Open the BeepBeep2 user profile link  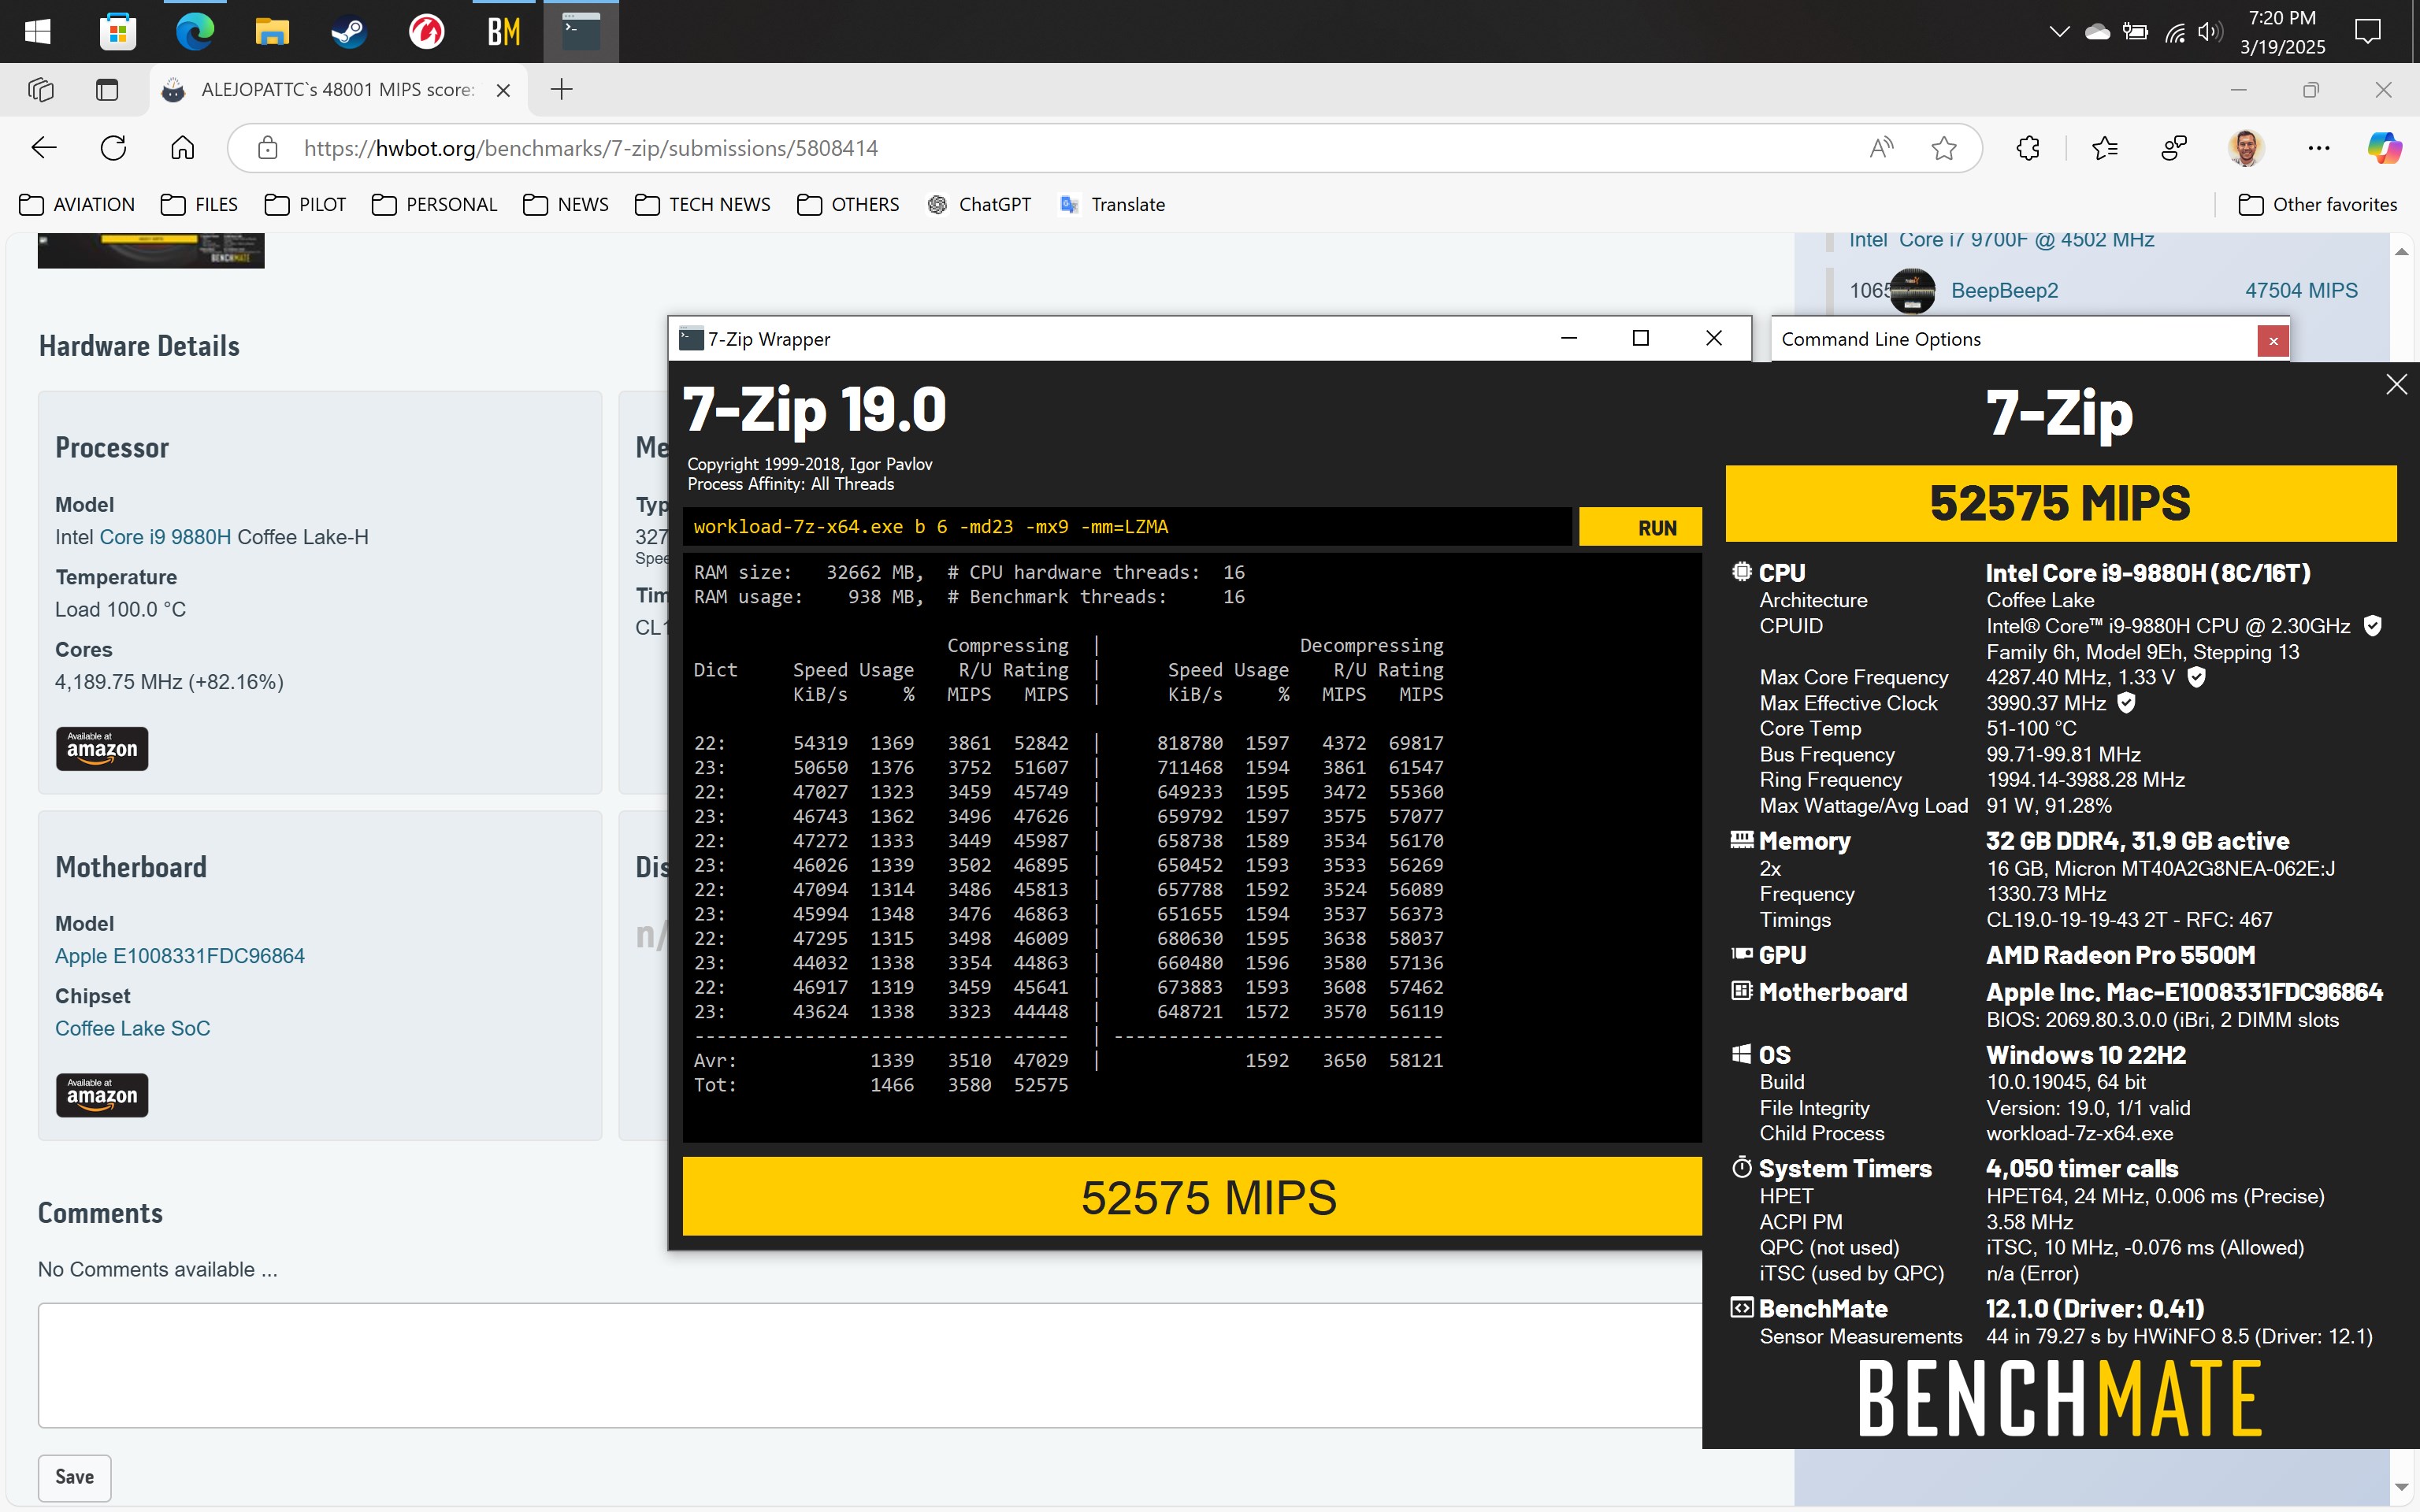click(2004, 291)
